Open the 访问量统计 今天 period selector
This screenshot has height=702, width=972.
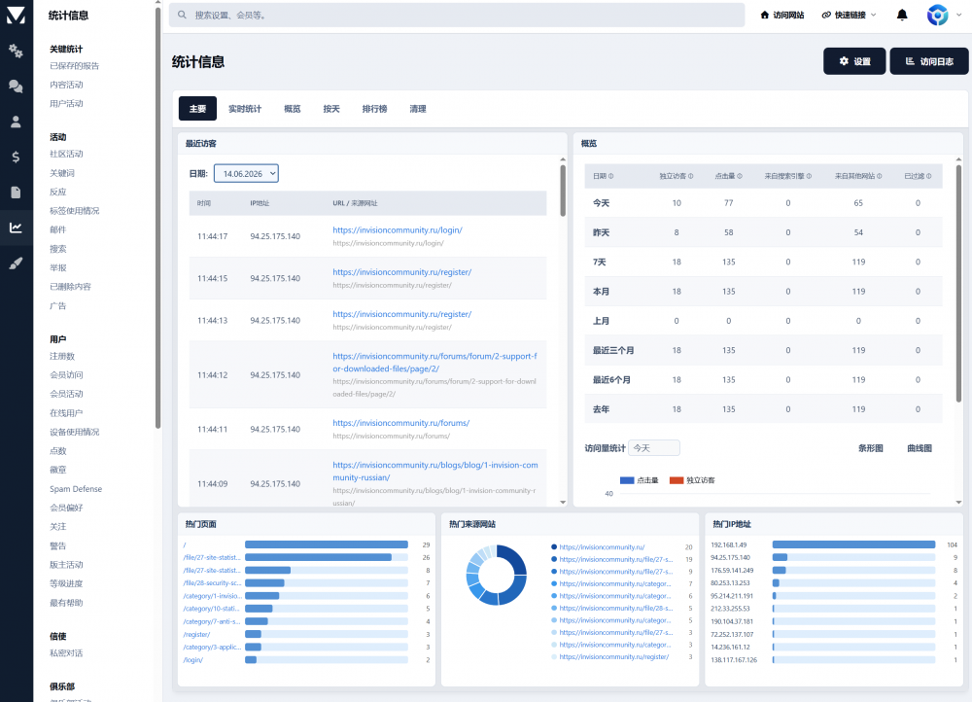(x=654, y=447)
